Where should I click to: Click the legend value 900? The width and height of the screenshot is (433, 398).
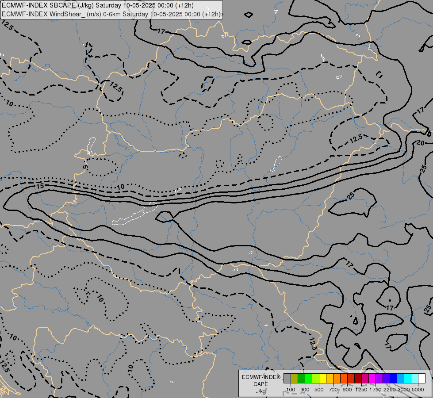pos(347,390)
